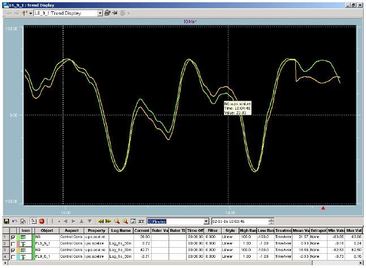
Task: Click the copy document icon in lower toolbar
Action: (x=23, y=221)
